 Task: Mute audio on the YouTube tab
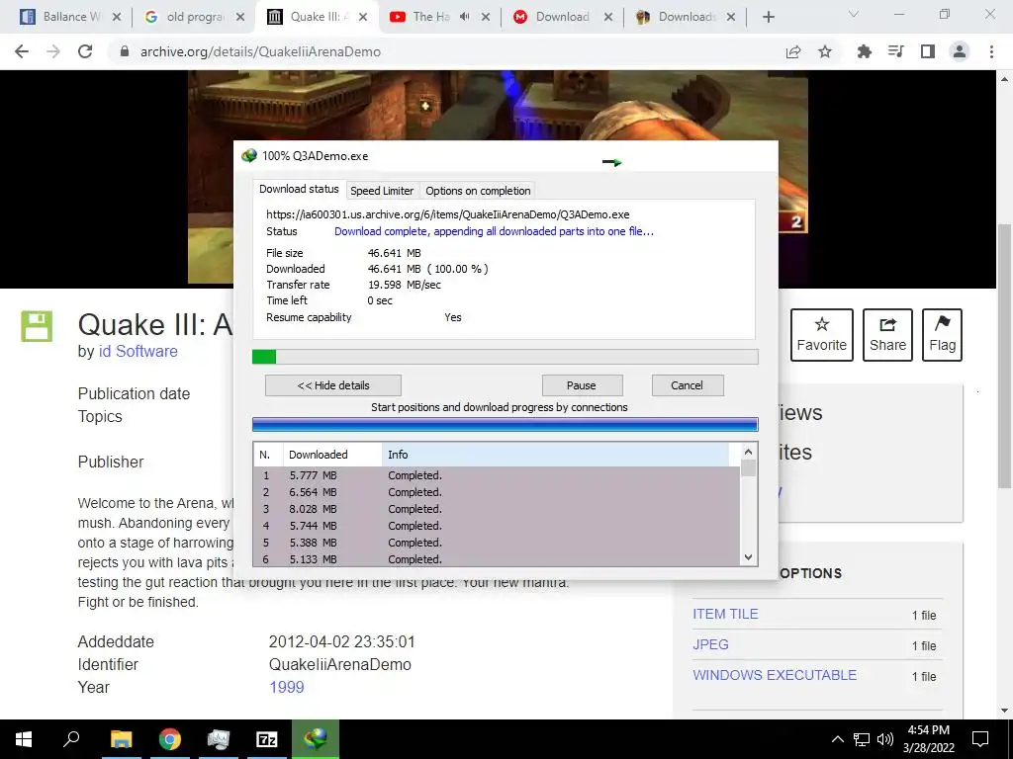pyautogui.click(x=465, y=17)
